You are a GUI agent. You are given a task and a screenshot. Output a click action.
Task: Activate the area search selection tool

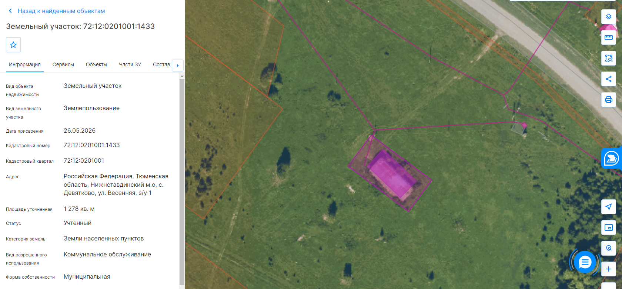pos(608,58)
